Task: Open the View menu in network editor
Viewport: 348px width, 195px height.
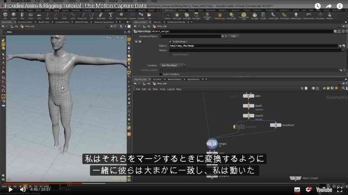Action: point(155,89)
